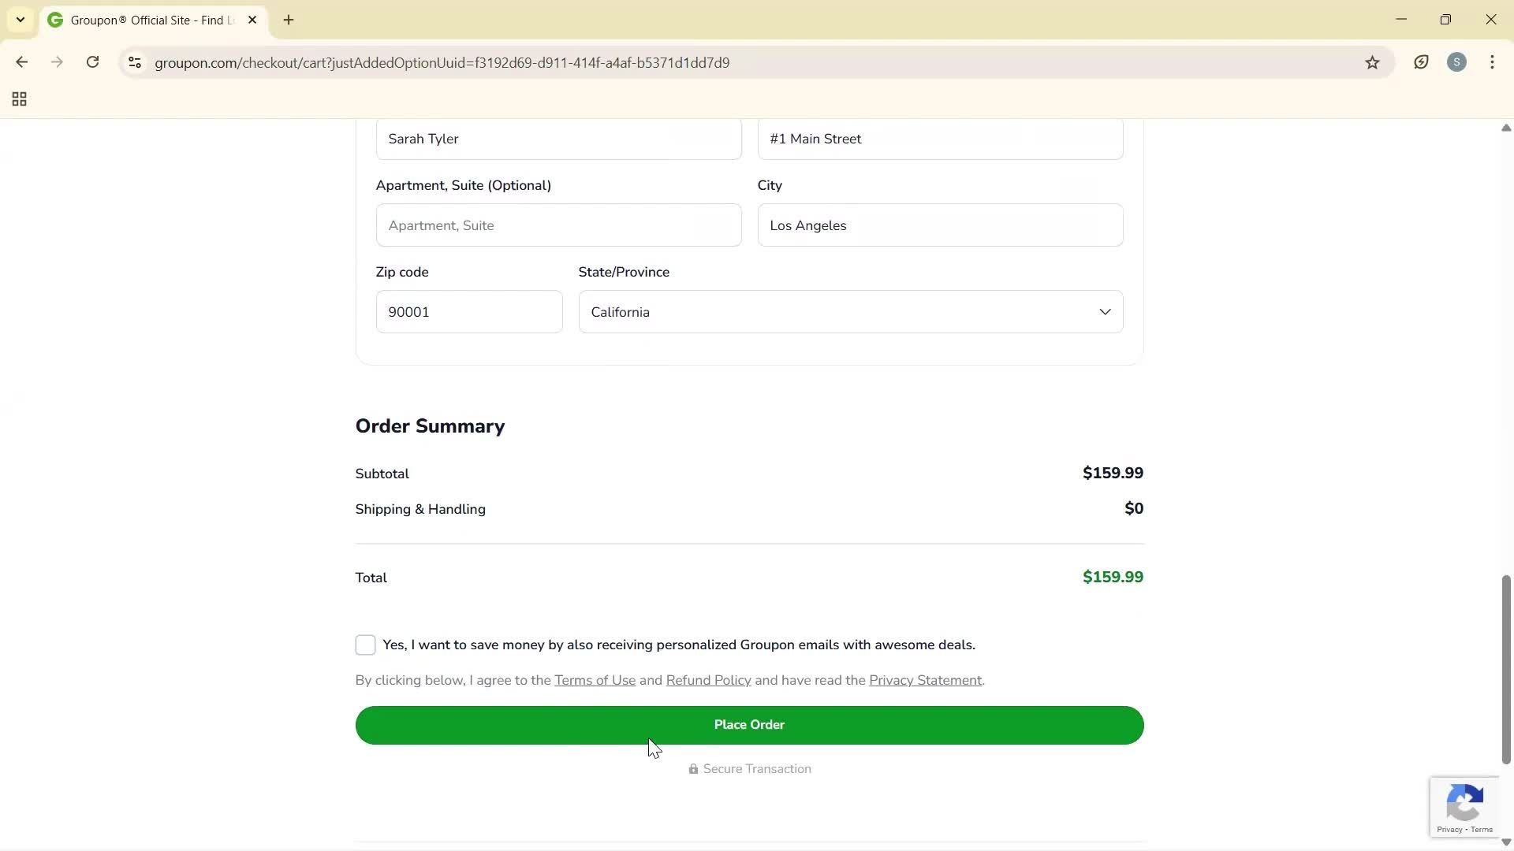Open the Chrome three-dot menu

pyautogui.click(x=1493, y=62)
